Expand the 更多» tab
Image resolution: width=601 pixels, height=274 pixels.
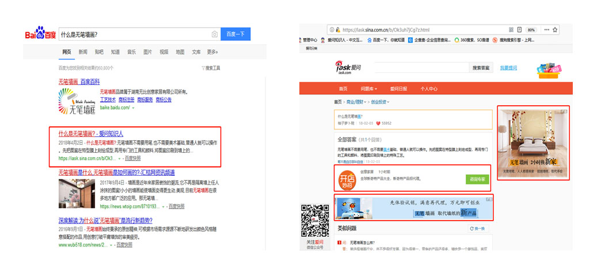(213, 52)
